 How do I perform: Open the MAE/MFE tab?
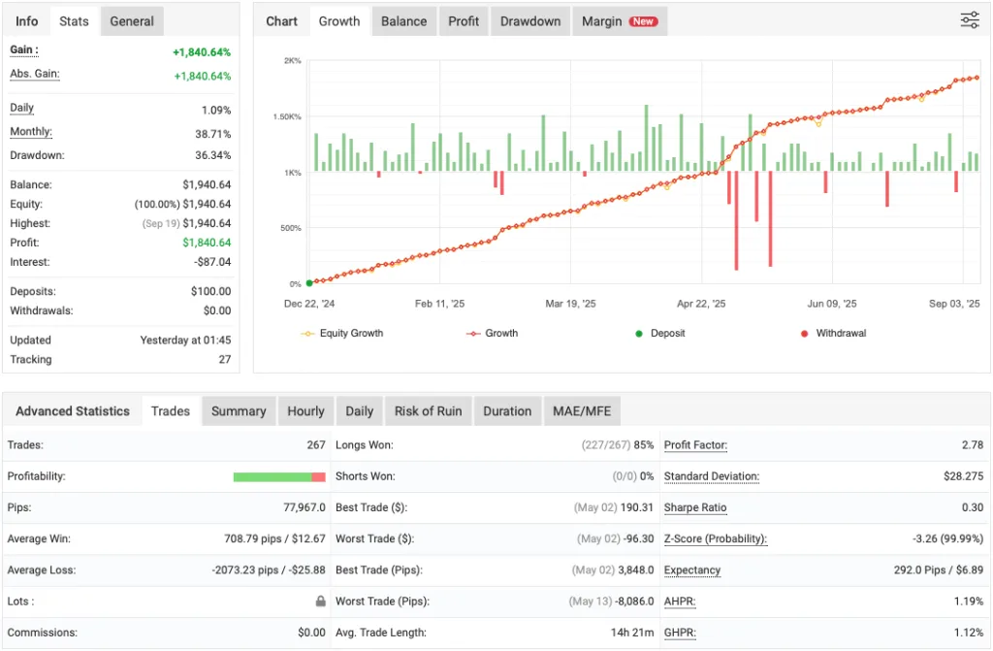(x=582, y=410)
